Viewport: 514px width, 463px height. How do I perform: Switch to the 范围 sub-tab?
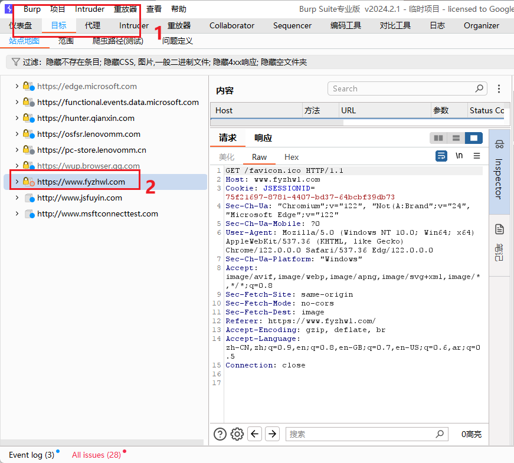(x=66, y=41)
